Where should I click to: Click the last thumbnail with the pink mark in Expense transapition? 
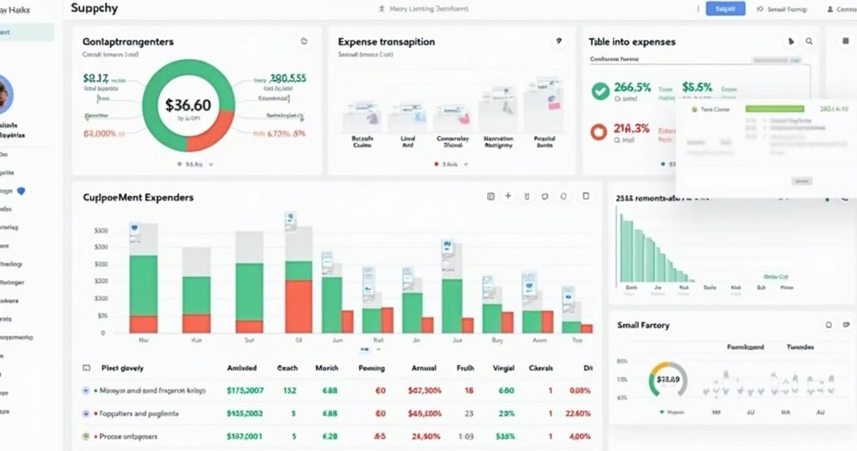544,104
